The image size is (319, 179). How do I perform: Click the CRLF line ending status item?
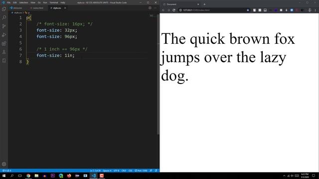[124, 171]
